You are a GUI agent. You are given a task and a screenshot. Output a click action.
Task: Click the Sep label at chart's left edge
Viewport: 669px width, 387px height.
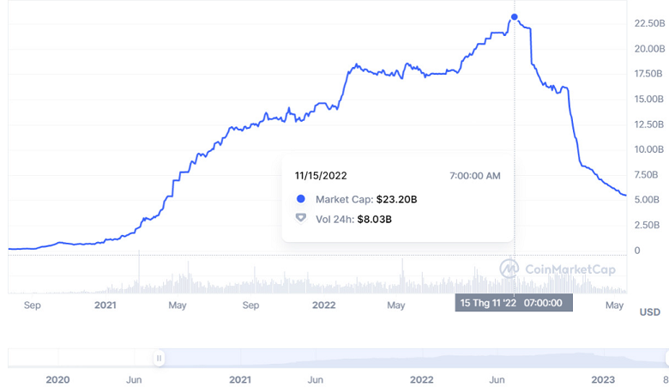(33, 305)
